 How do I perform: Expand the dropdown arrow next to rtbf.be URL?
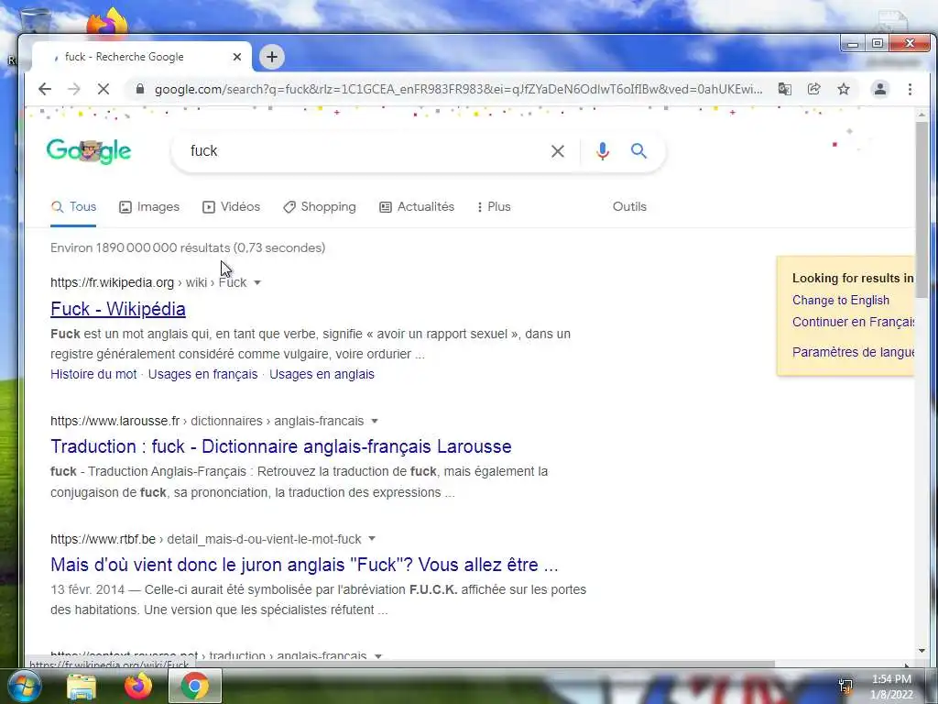(x=372, y=539)
